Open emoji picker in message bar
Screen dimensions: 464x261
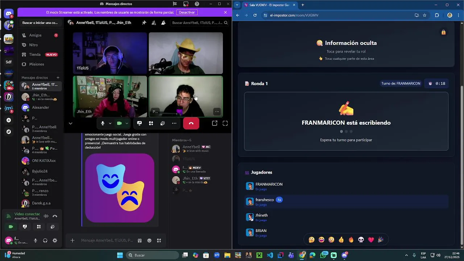point(149,240)
